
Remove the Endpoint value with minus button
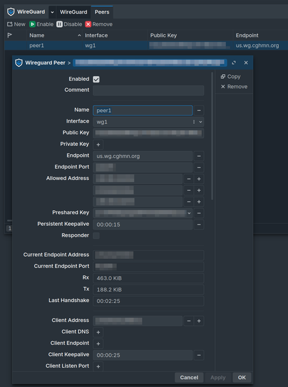(199, 156)
